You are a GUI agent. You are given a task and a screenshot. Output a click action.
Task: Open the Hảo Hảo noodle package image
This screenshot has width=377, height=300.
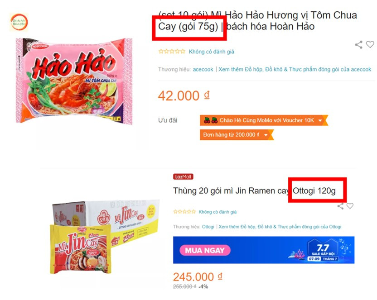click(74, 81)
